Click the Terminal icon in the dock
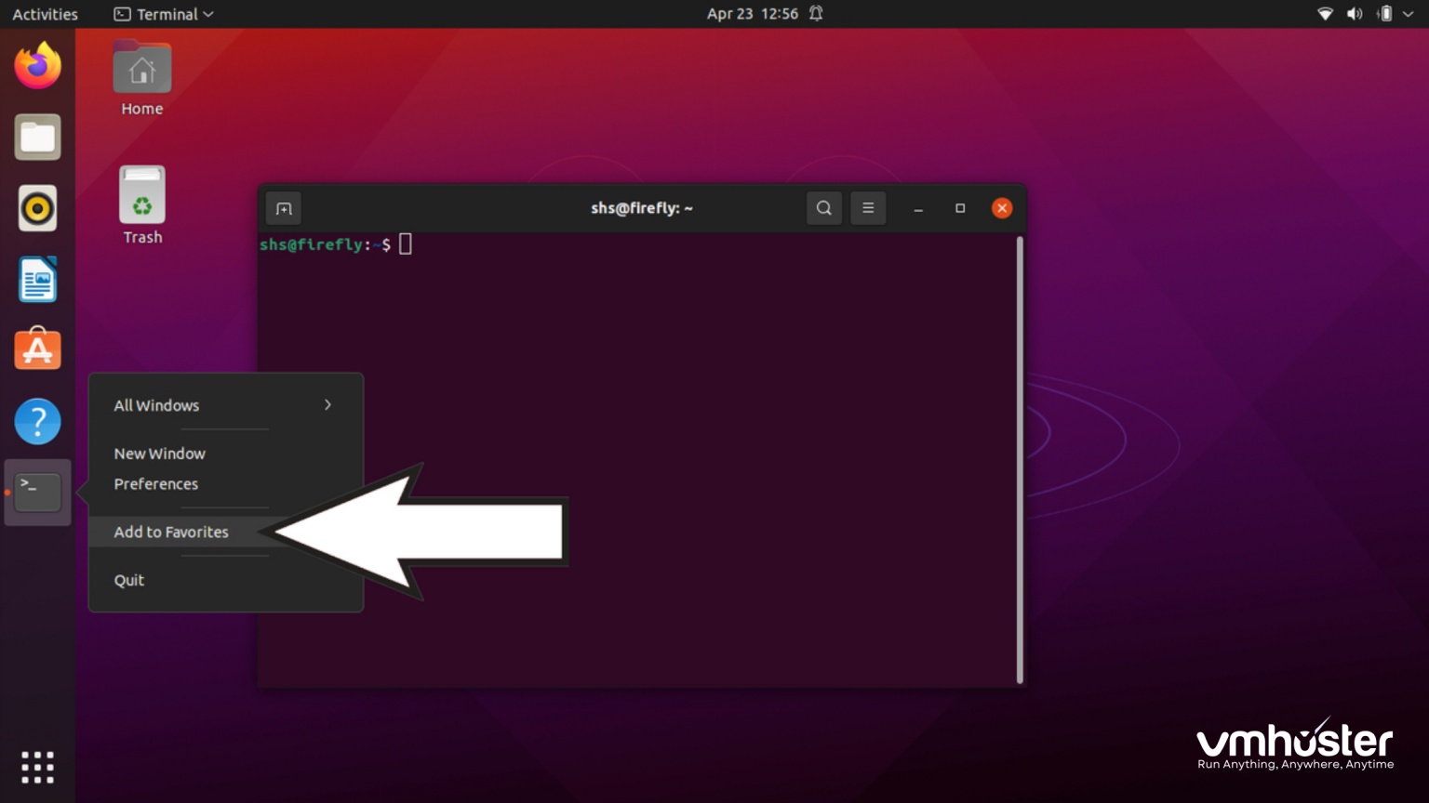 [x=37, y=492]
